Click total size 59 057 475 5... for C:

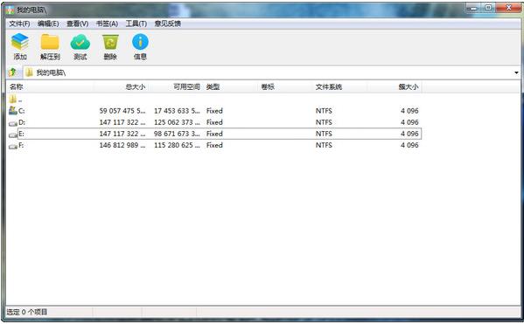[x=122, y=111]
